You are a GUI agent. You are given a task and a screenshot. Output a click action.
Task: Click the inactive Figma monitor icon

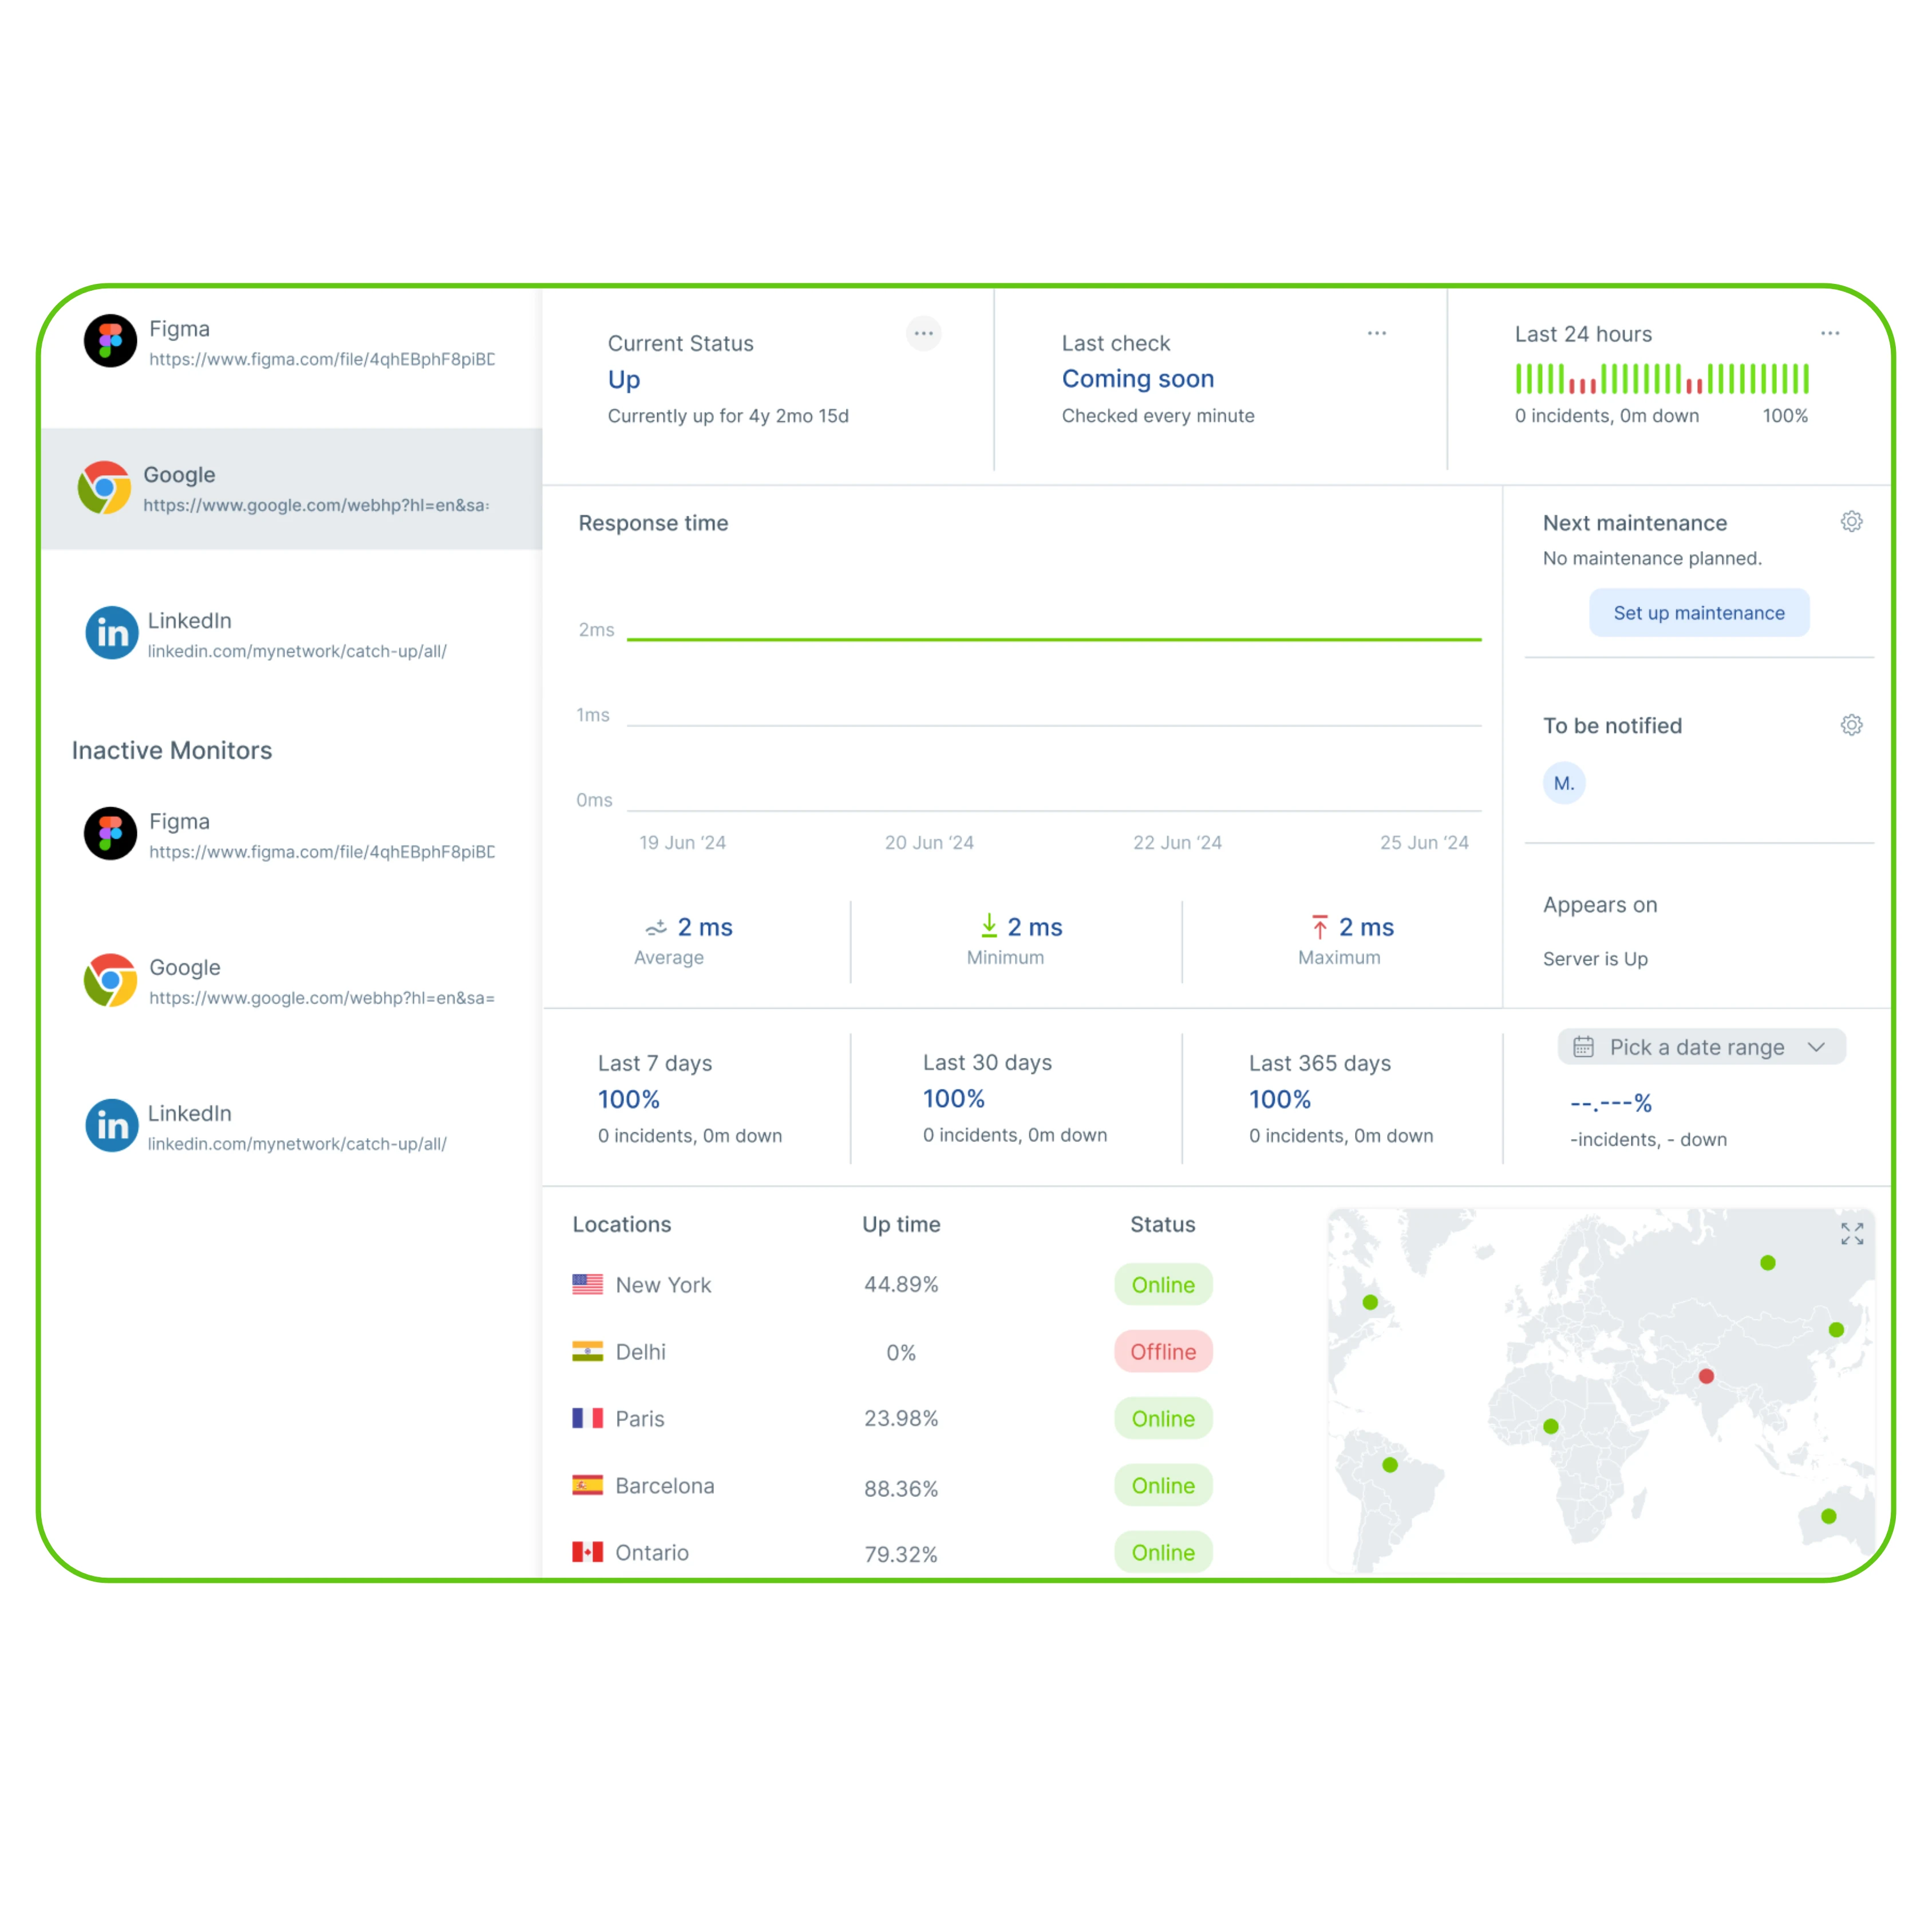pyautogui.click(x=110, y=833)
